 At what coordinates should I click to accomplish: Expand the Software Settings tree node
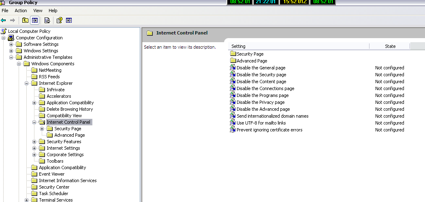[x=11, y=44]
